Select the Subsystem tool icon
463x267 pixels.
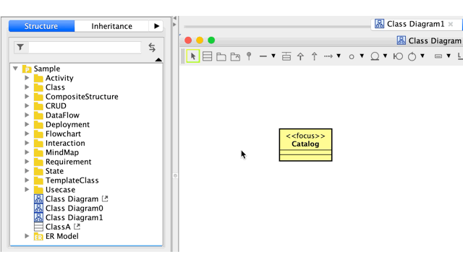pyautogui.click(x=235, y=56)
